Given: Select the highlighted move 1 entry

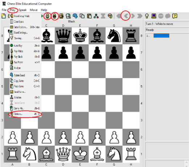Looking at the screenshot, I should [x=161, y=36].
